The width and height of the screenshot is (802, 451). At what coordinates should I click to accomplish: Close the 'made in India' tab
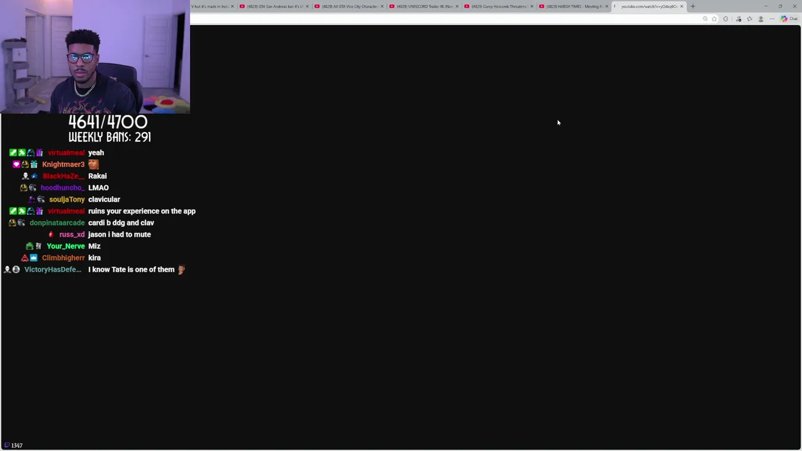(x=232, y=6)
